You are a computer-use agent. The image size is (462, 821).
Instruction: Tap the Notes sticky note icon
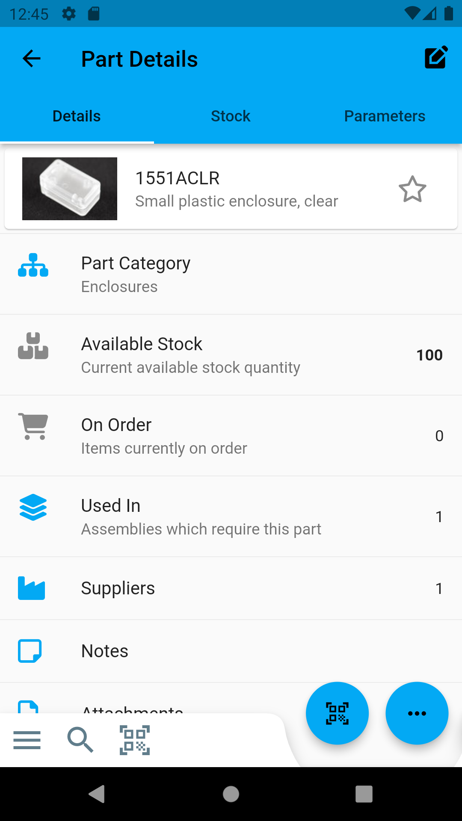[30, 651]
